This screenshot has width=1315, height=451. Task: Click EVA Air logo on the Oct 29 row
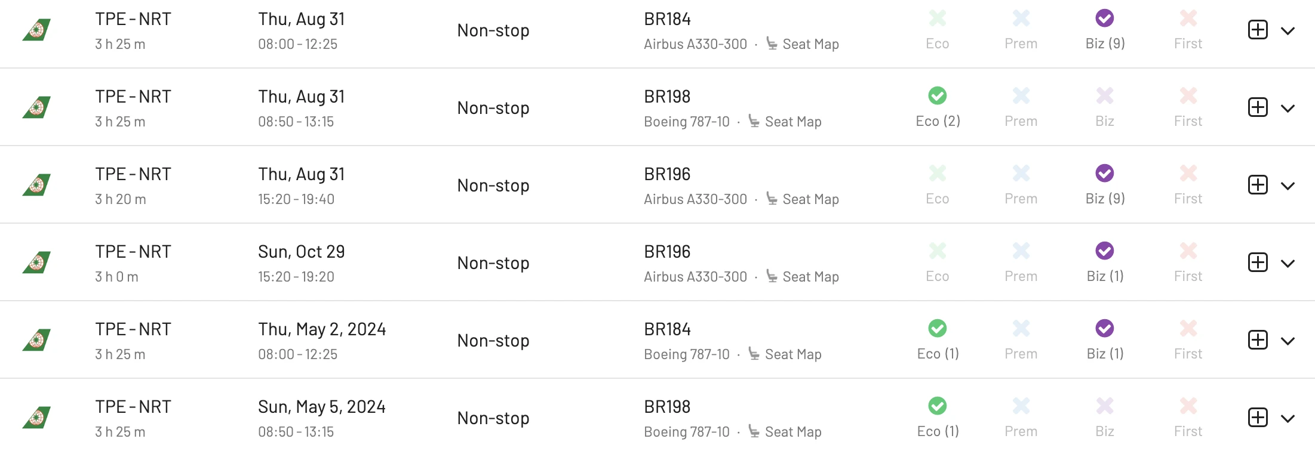tap(36, 262)
